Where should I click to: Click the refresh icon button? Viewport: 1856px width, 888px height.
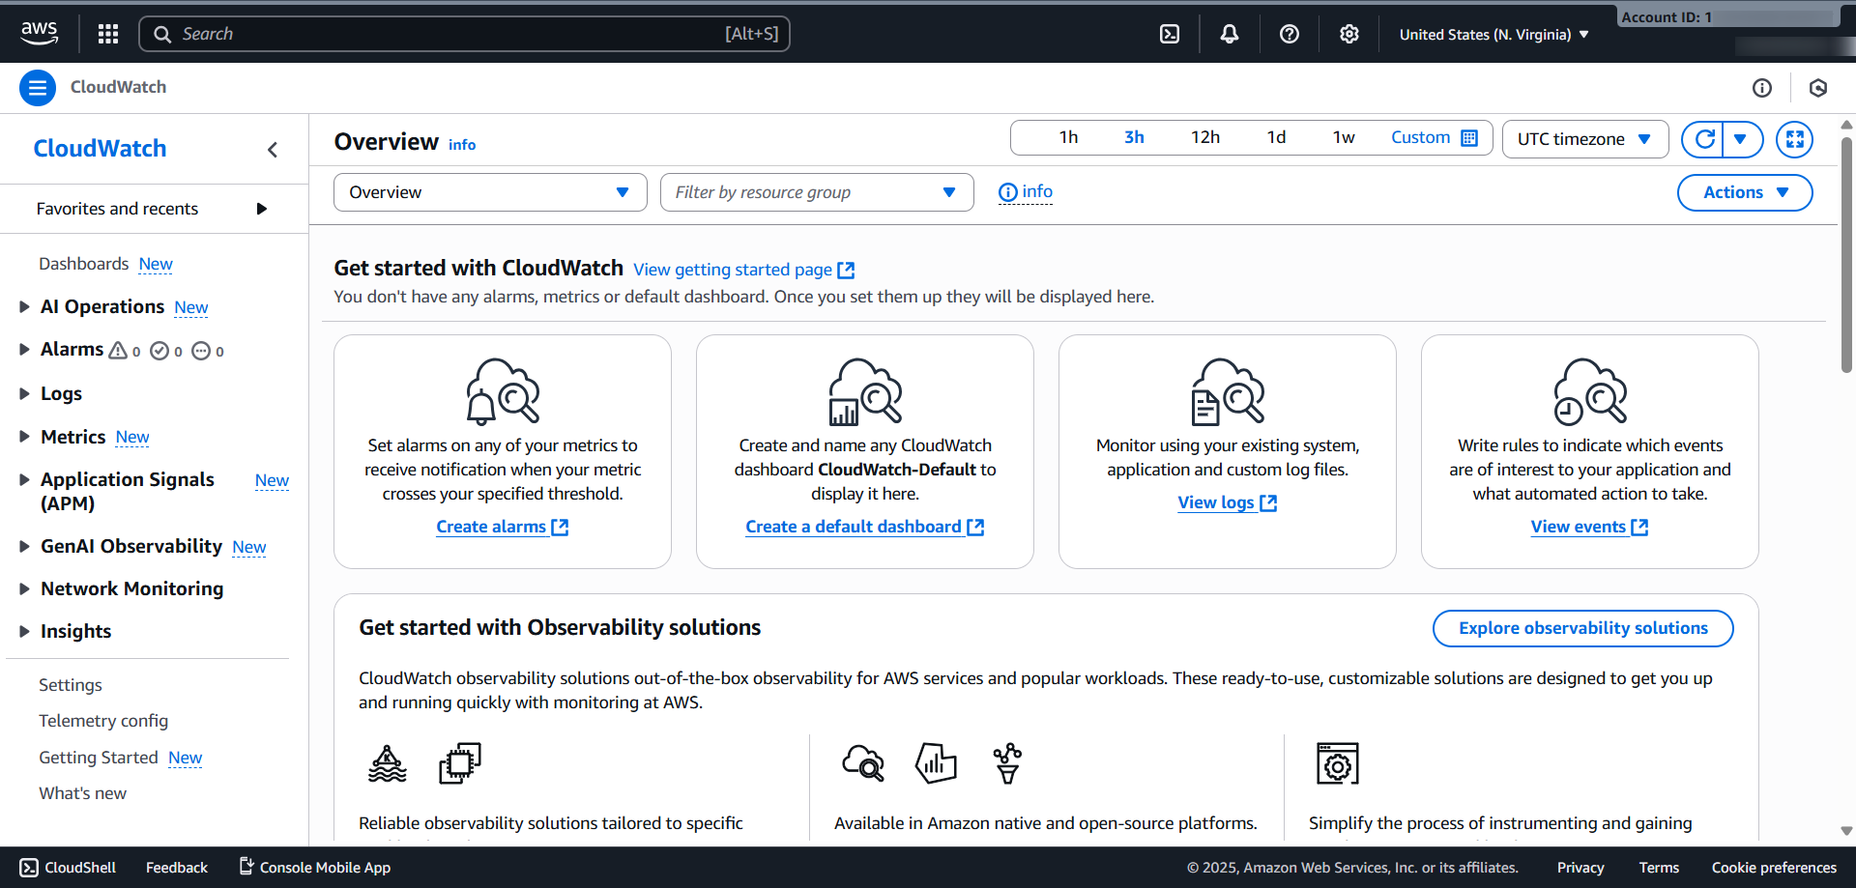(1704, 139)
